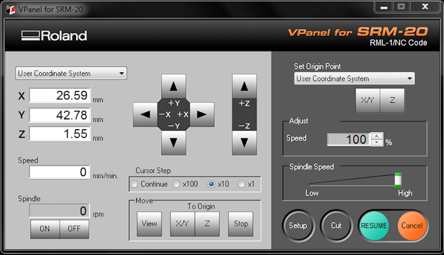Lower the spindle with -Z arrow

[245, 143]
